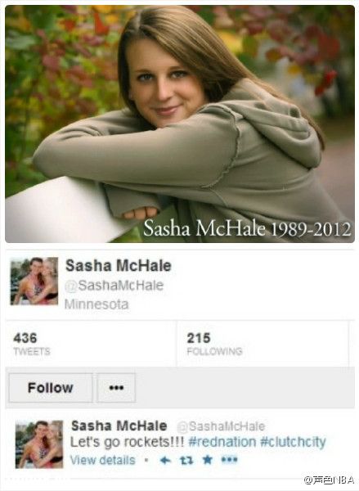Viewport: 359px width, 491px height.
Task: Favorite the tweet with star icon
Action: coord(207,460)
